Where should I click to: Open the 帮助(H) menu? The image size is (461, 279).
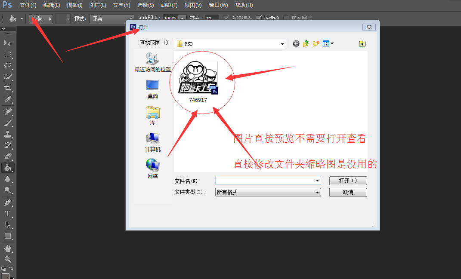click(244, 5)
